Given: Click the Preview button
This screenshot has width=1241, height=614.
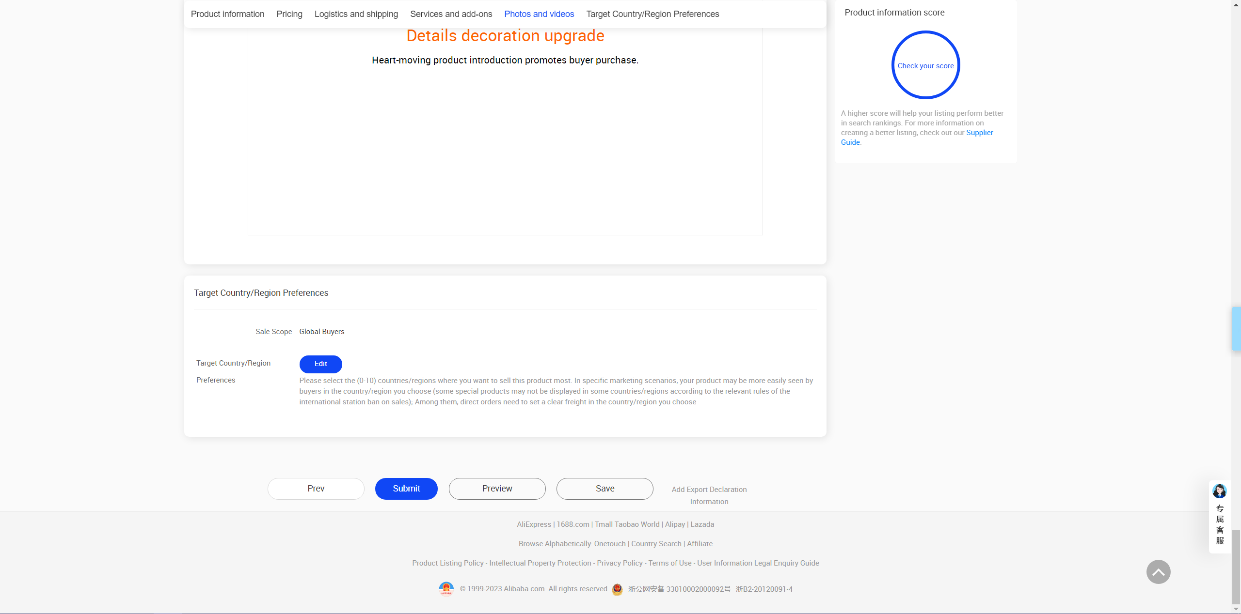Looking at the screenshot, I should pyautogui.click(x=497, y=489).
